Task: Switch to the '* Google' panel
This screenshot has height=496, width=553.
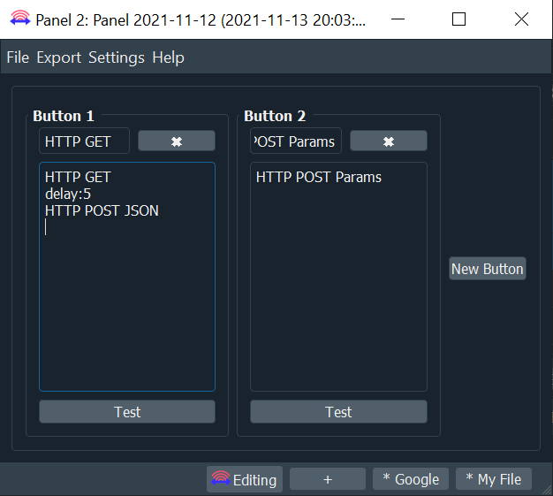Action: (411, 479)
